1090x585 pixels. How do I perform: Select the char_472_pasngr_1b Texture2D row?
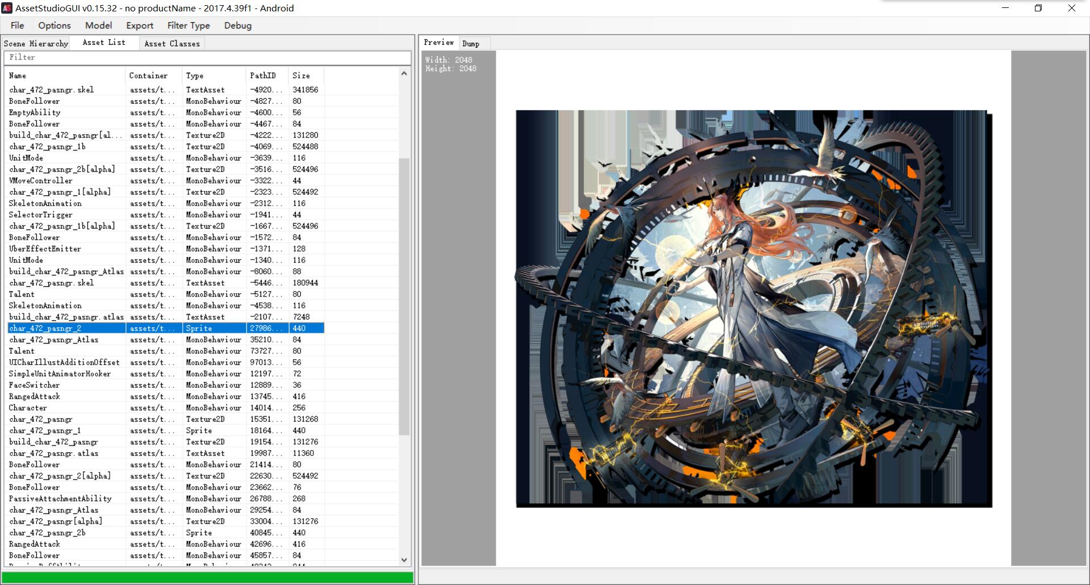[x=166, y=147]
